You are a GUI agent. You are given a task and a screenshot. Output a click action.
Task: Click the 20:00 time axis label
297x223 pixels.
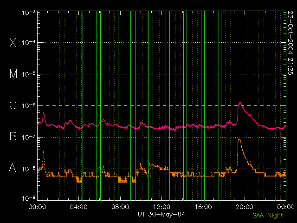click(245, 207)
